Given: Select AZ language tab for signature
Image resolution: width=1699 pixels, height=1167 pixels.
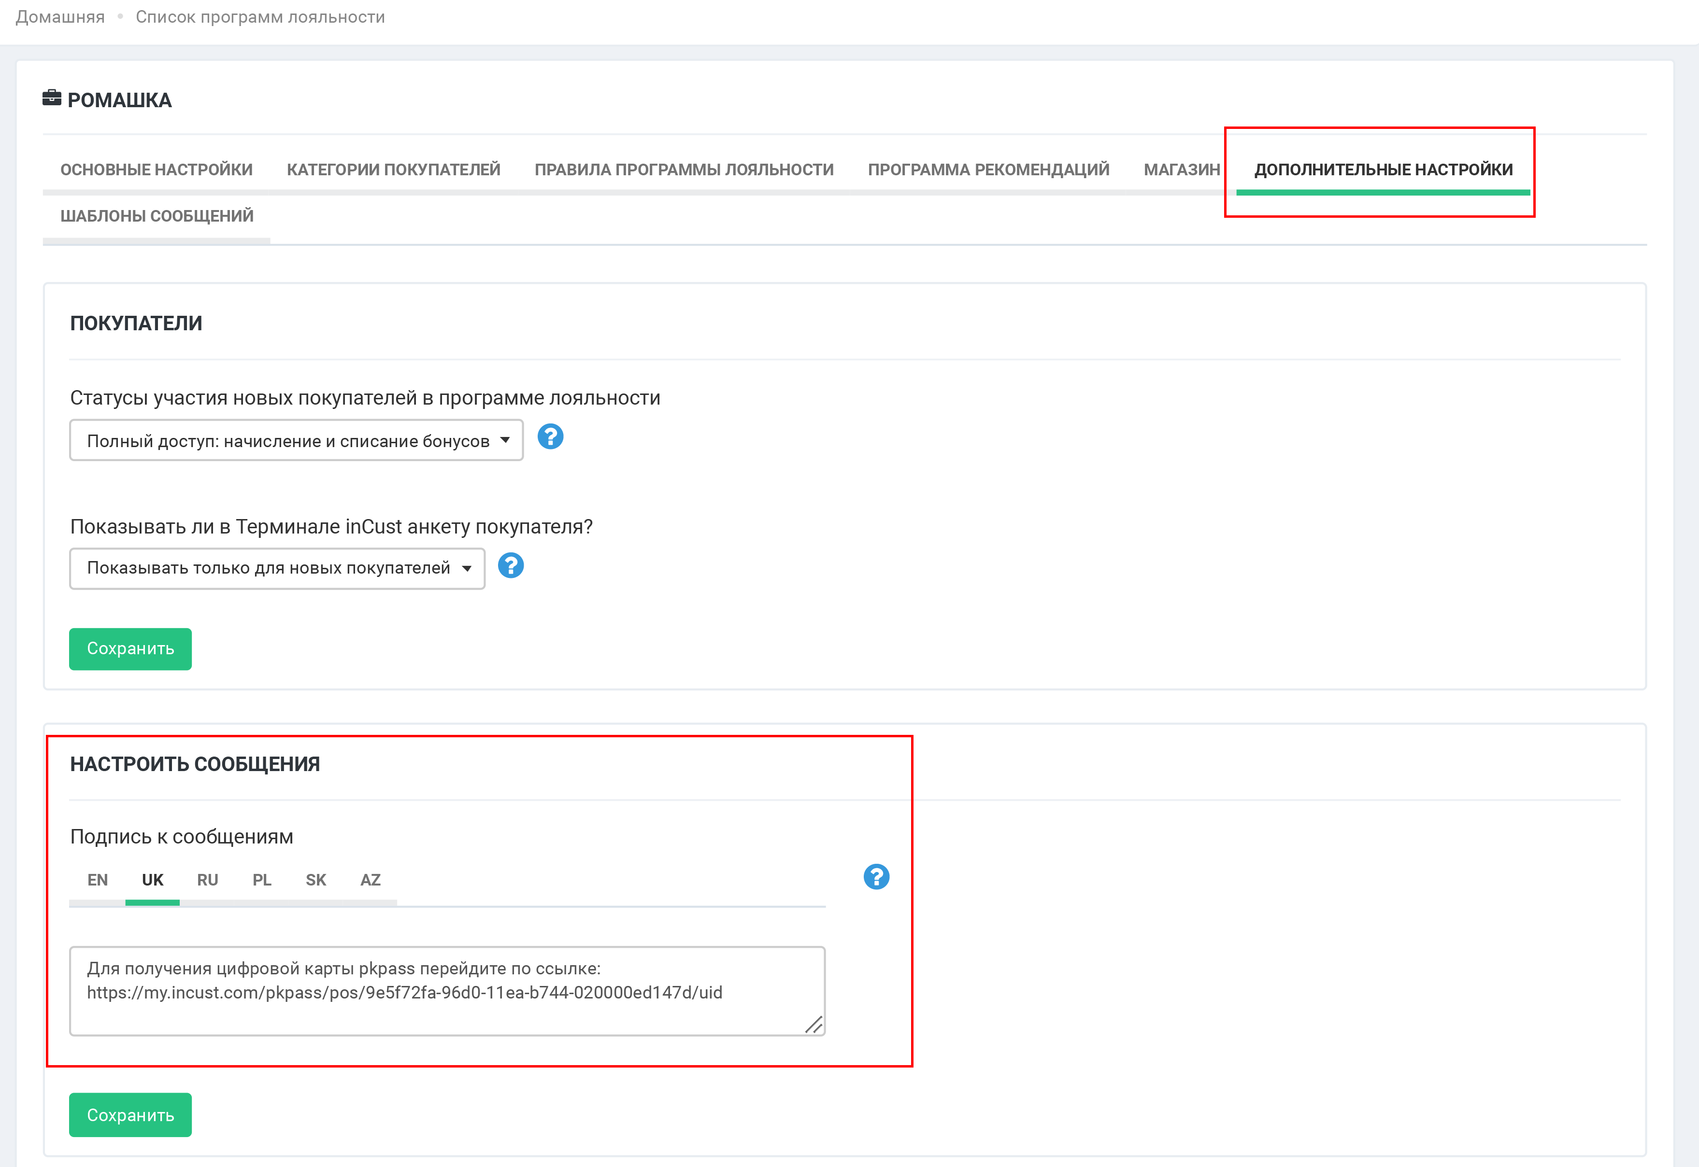Looking at the screenshot, I should tap(370, 880).
